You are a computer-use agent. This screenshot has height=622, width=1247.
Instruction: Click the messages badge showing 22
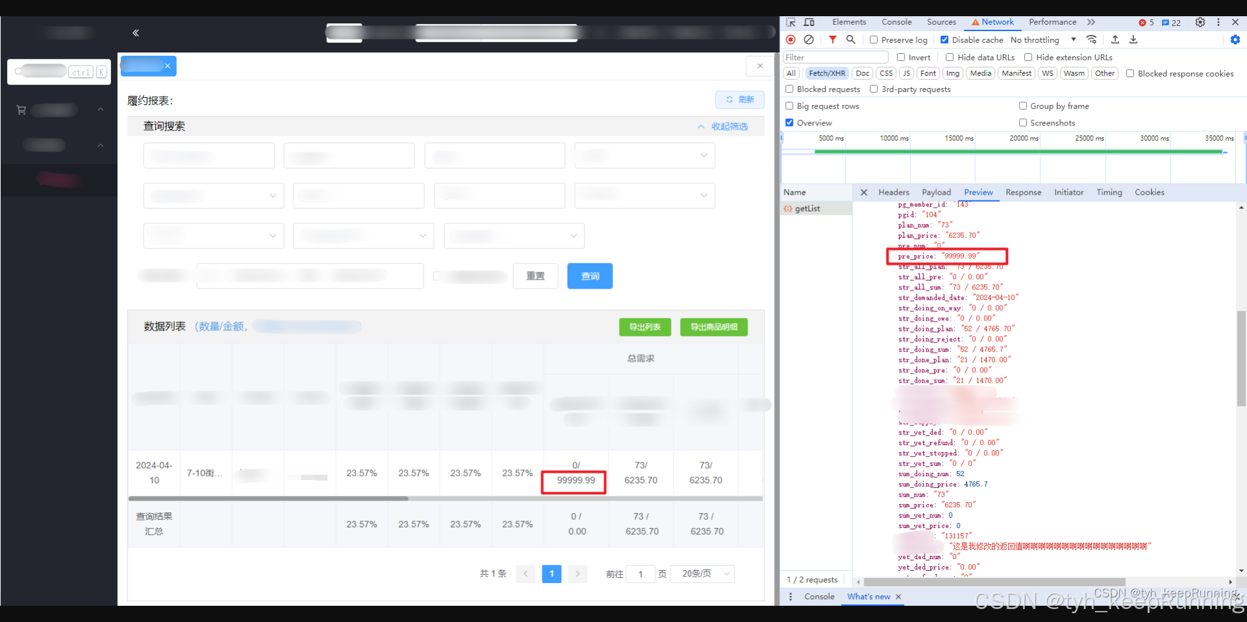[x=1172, y=23]
